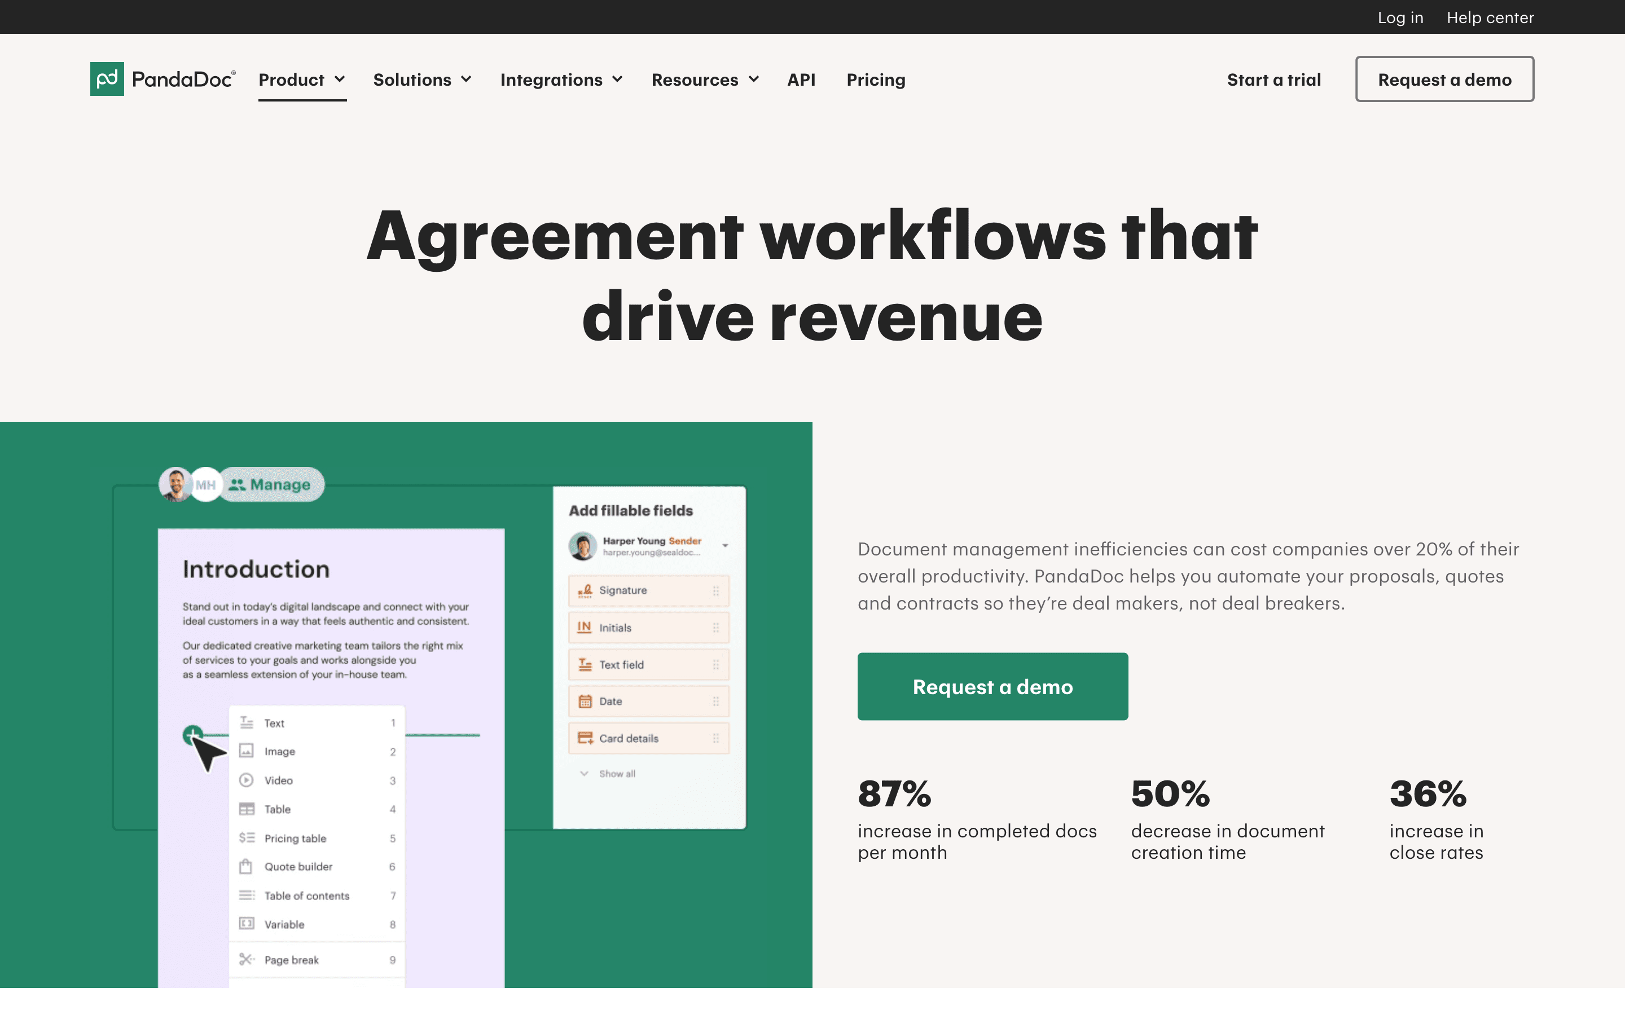
Task: Choose the Table of contents icon
Action: coord(247,895)
